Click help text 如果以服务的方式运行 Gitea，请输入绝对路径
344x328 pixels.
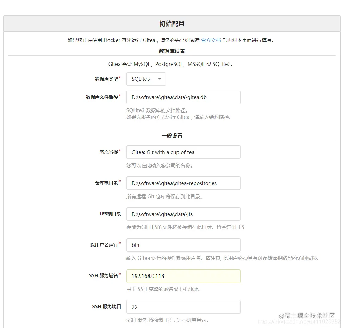179,117
